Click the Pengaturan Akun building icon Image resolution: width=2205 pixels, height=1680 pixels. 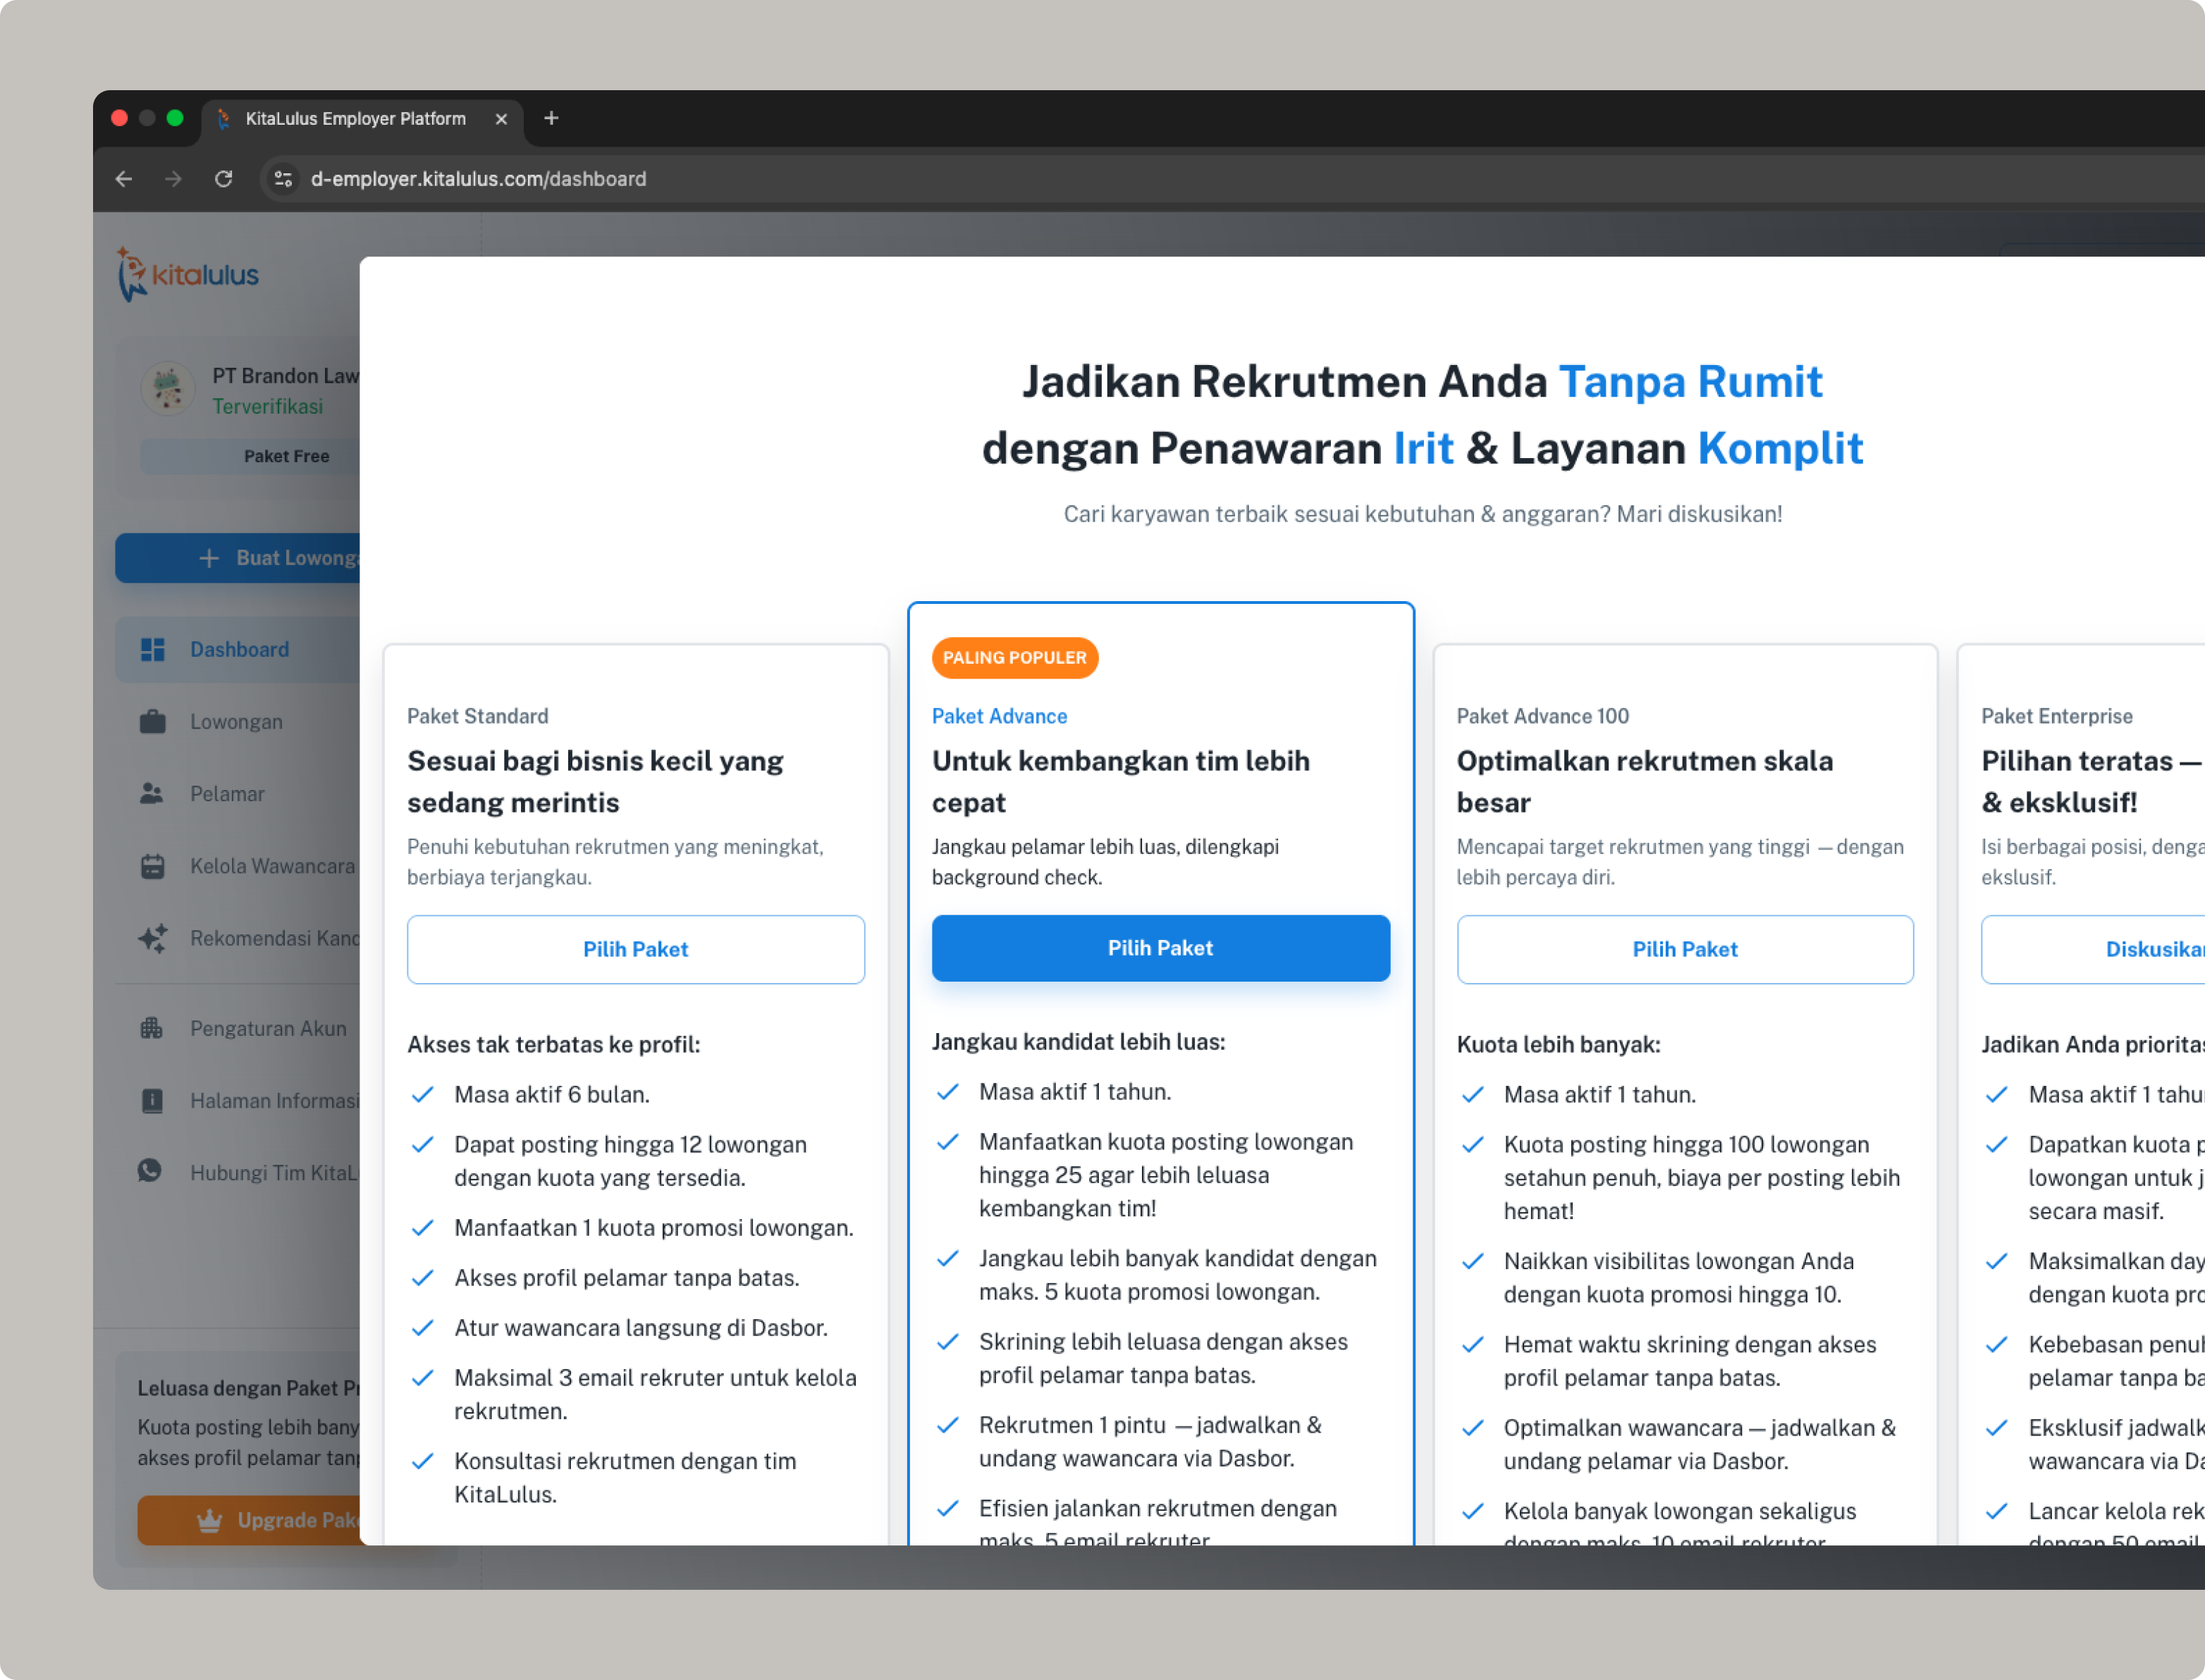[152, 1028]
